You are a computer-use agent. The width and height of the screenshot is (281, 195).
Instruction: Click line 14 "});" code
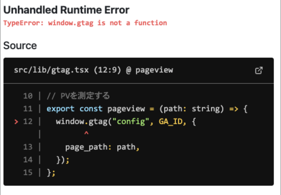pyautogui.click(x=63, y=160)
